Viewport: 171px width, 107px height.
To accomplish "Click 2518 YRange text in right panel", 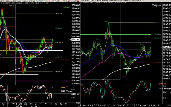I will [165, 88].
